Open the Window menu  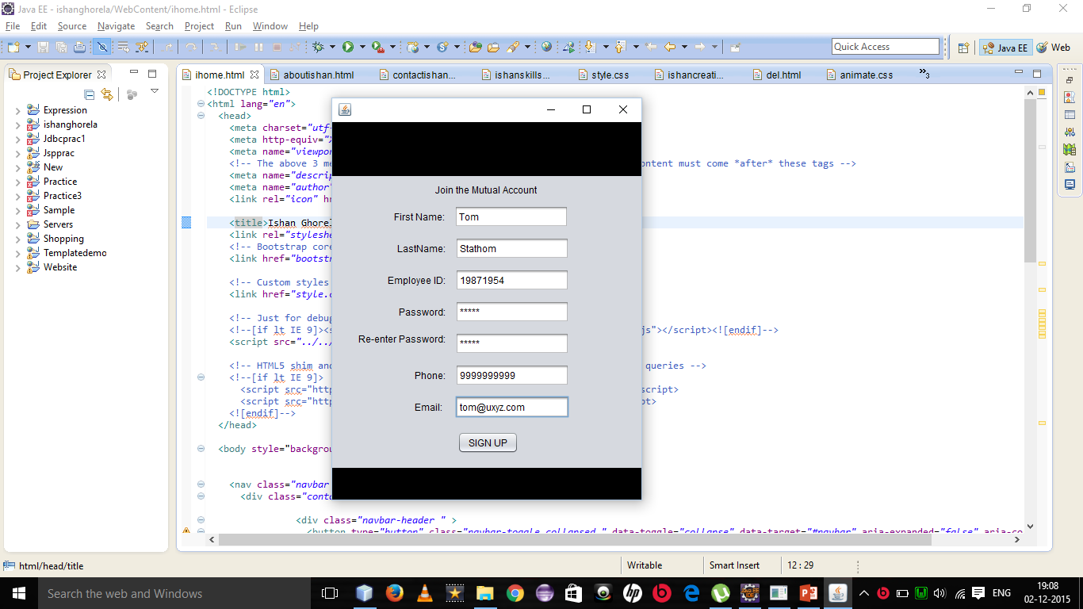[270, 26]
